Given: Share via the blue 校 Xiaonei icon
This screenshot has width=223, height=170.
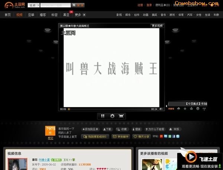Looking at the screenshot, I should pyautogui.click(x=165, y=137).
